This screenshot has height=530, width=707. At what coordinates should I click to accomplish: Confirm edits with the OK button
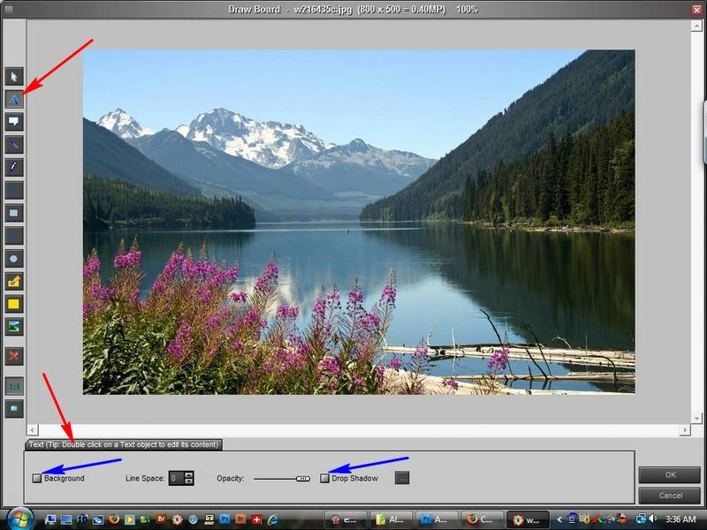[670, 474]
